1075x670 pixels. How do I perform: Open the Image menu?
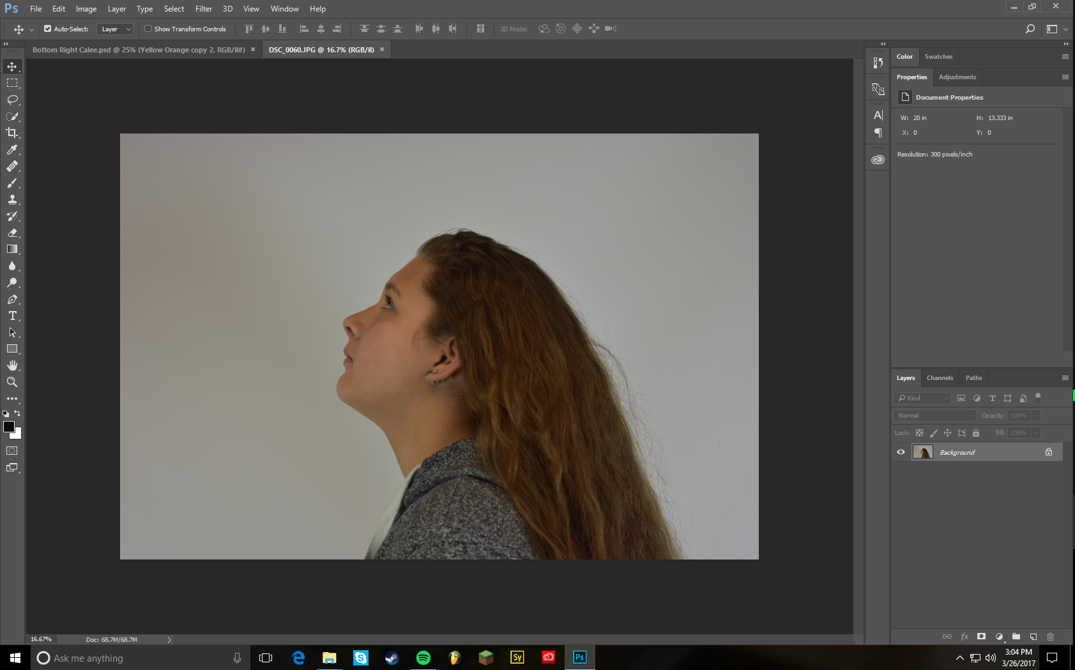(x=86, y=9)
